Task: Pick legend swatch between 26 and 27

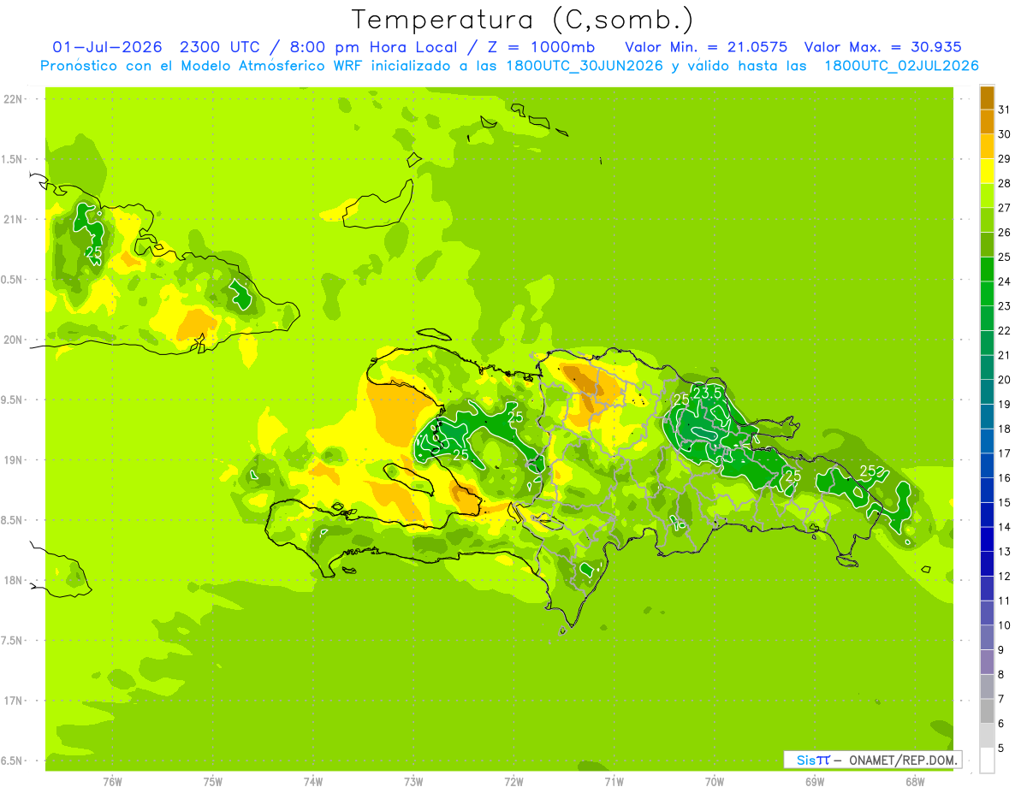Action: click(x=987, y=220)
